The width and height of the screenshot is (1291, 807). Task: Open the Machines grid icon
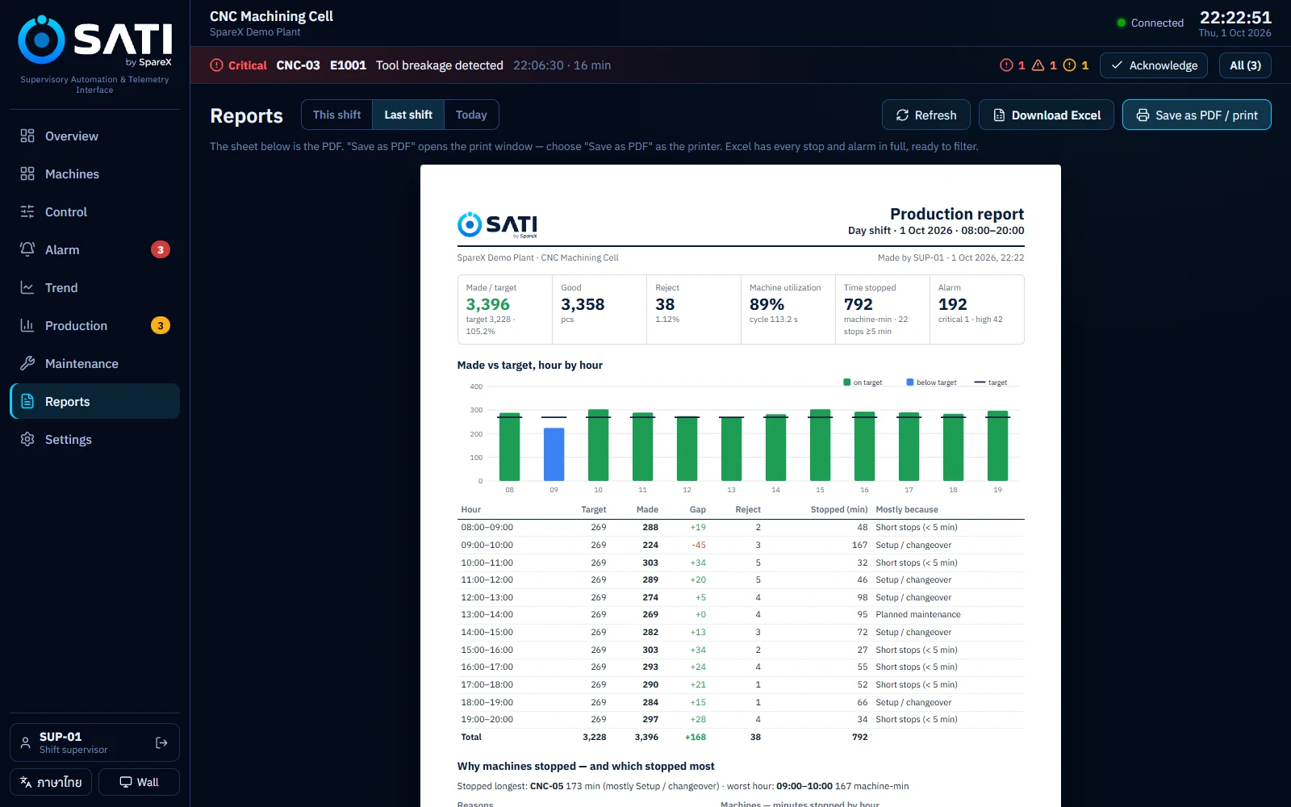[x=27, y=174]
